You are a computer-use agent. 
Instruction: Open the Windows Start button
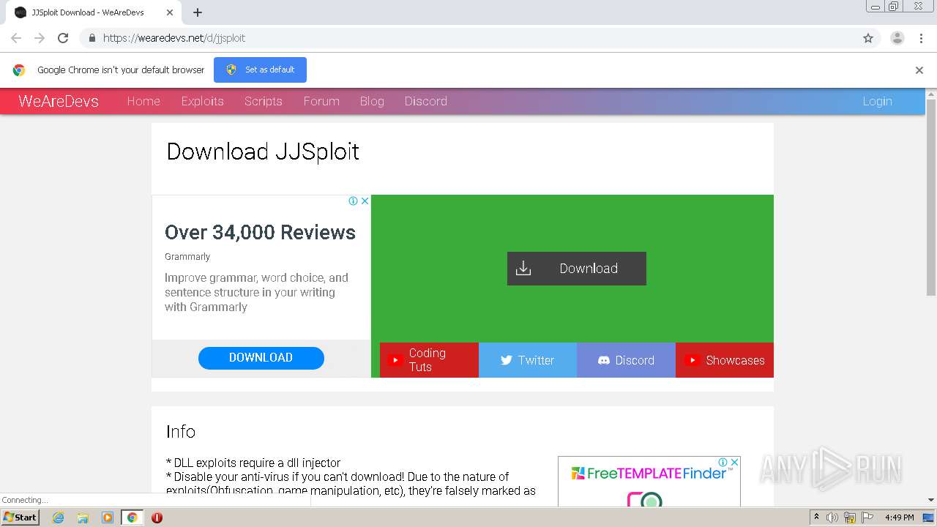point(20,517)
